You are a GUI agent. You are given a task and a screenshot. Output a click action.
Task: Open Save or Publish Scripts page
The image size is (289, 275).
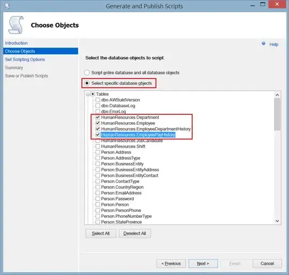click(x=26, y=76)
